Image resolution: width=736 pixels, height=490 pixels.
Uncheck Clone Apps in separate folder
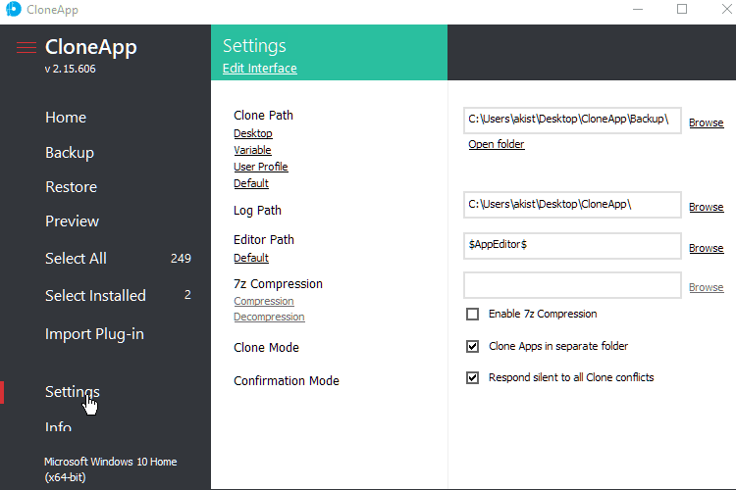pyautogui.click(x=473, y=347)
